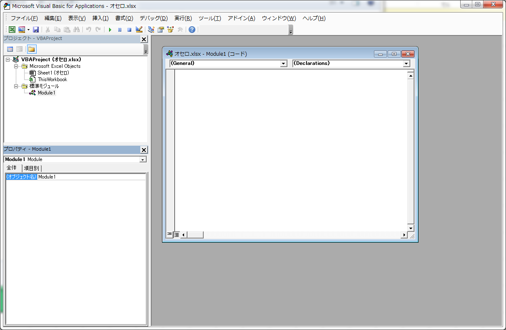
Task: Switch to the 項目別 tab
Action: [32, 168]
